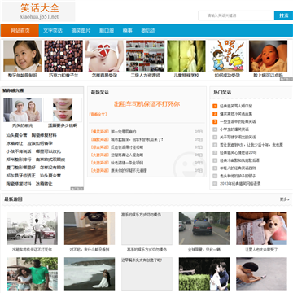Click the 最新趣图 section heading
Image resolution: width=293 pixels, height=293 pixels.
[x=13, y=199]
